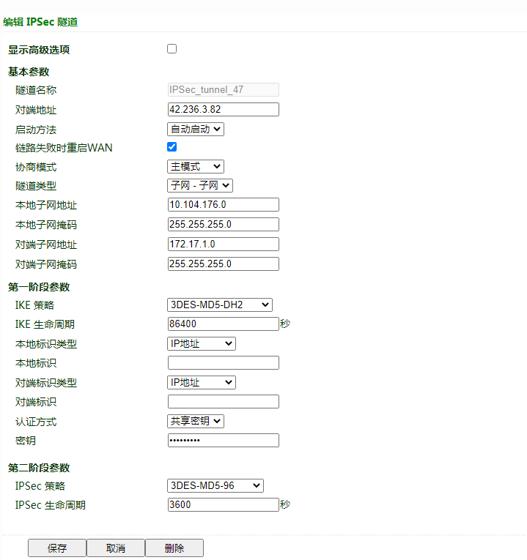The height and width of the screenshot is (560, 527).
Task: Click the IPSec 生命周期 field 3600
Action: (223, 505)
